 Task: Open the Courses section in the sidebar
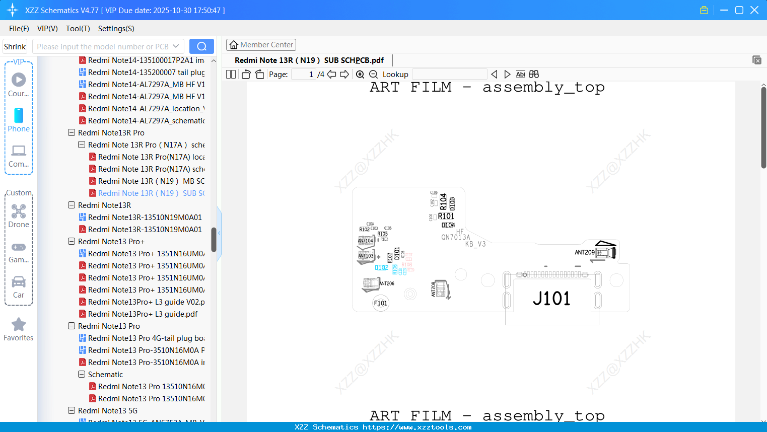coord(19,85)
